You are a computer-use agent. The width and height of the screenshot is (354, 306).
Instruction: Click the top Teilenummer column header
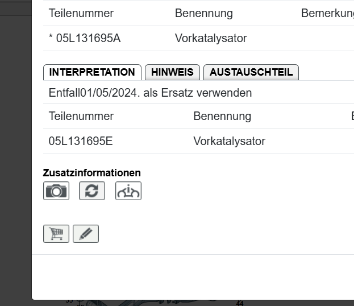[x=81, y=14]
